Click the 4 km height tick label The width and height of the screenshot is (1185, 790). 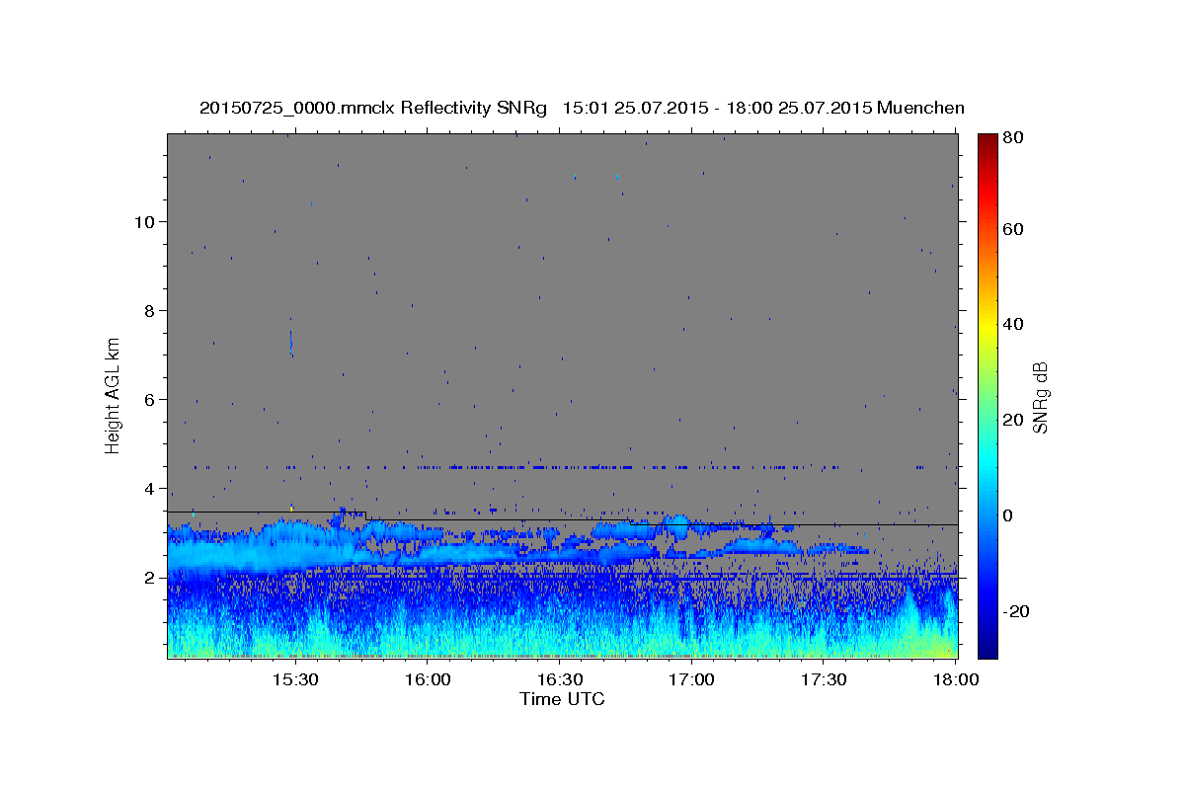pos(150,488)
